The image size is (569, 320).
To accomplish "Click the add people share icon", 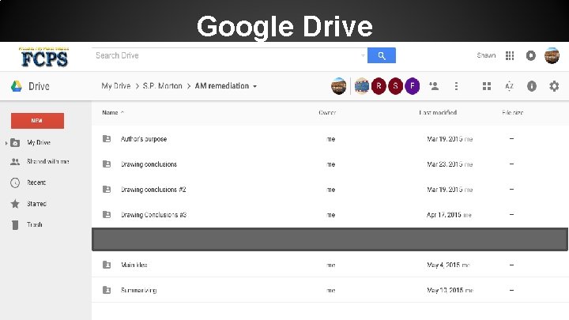I will [434, 86].
